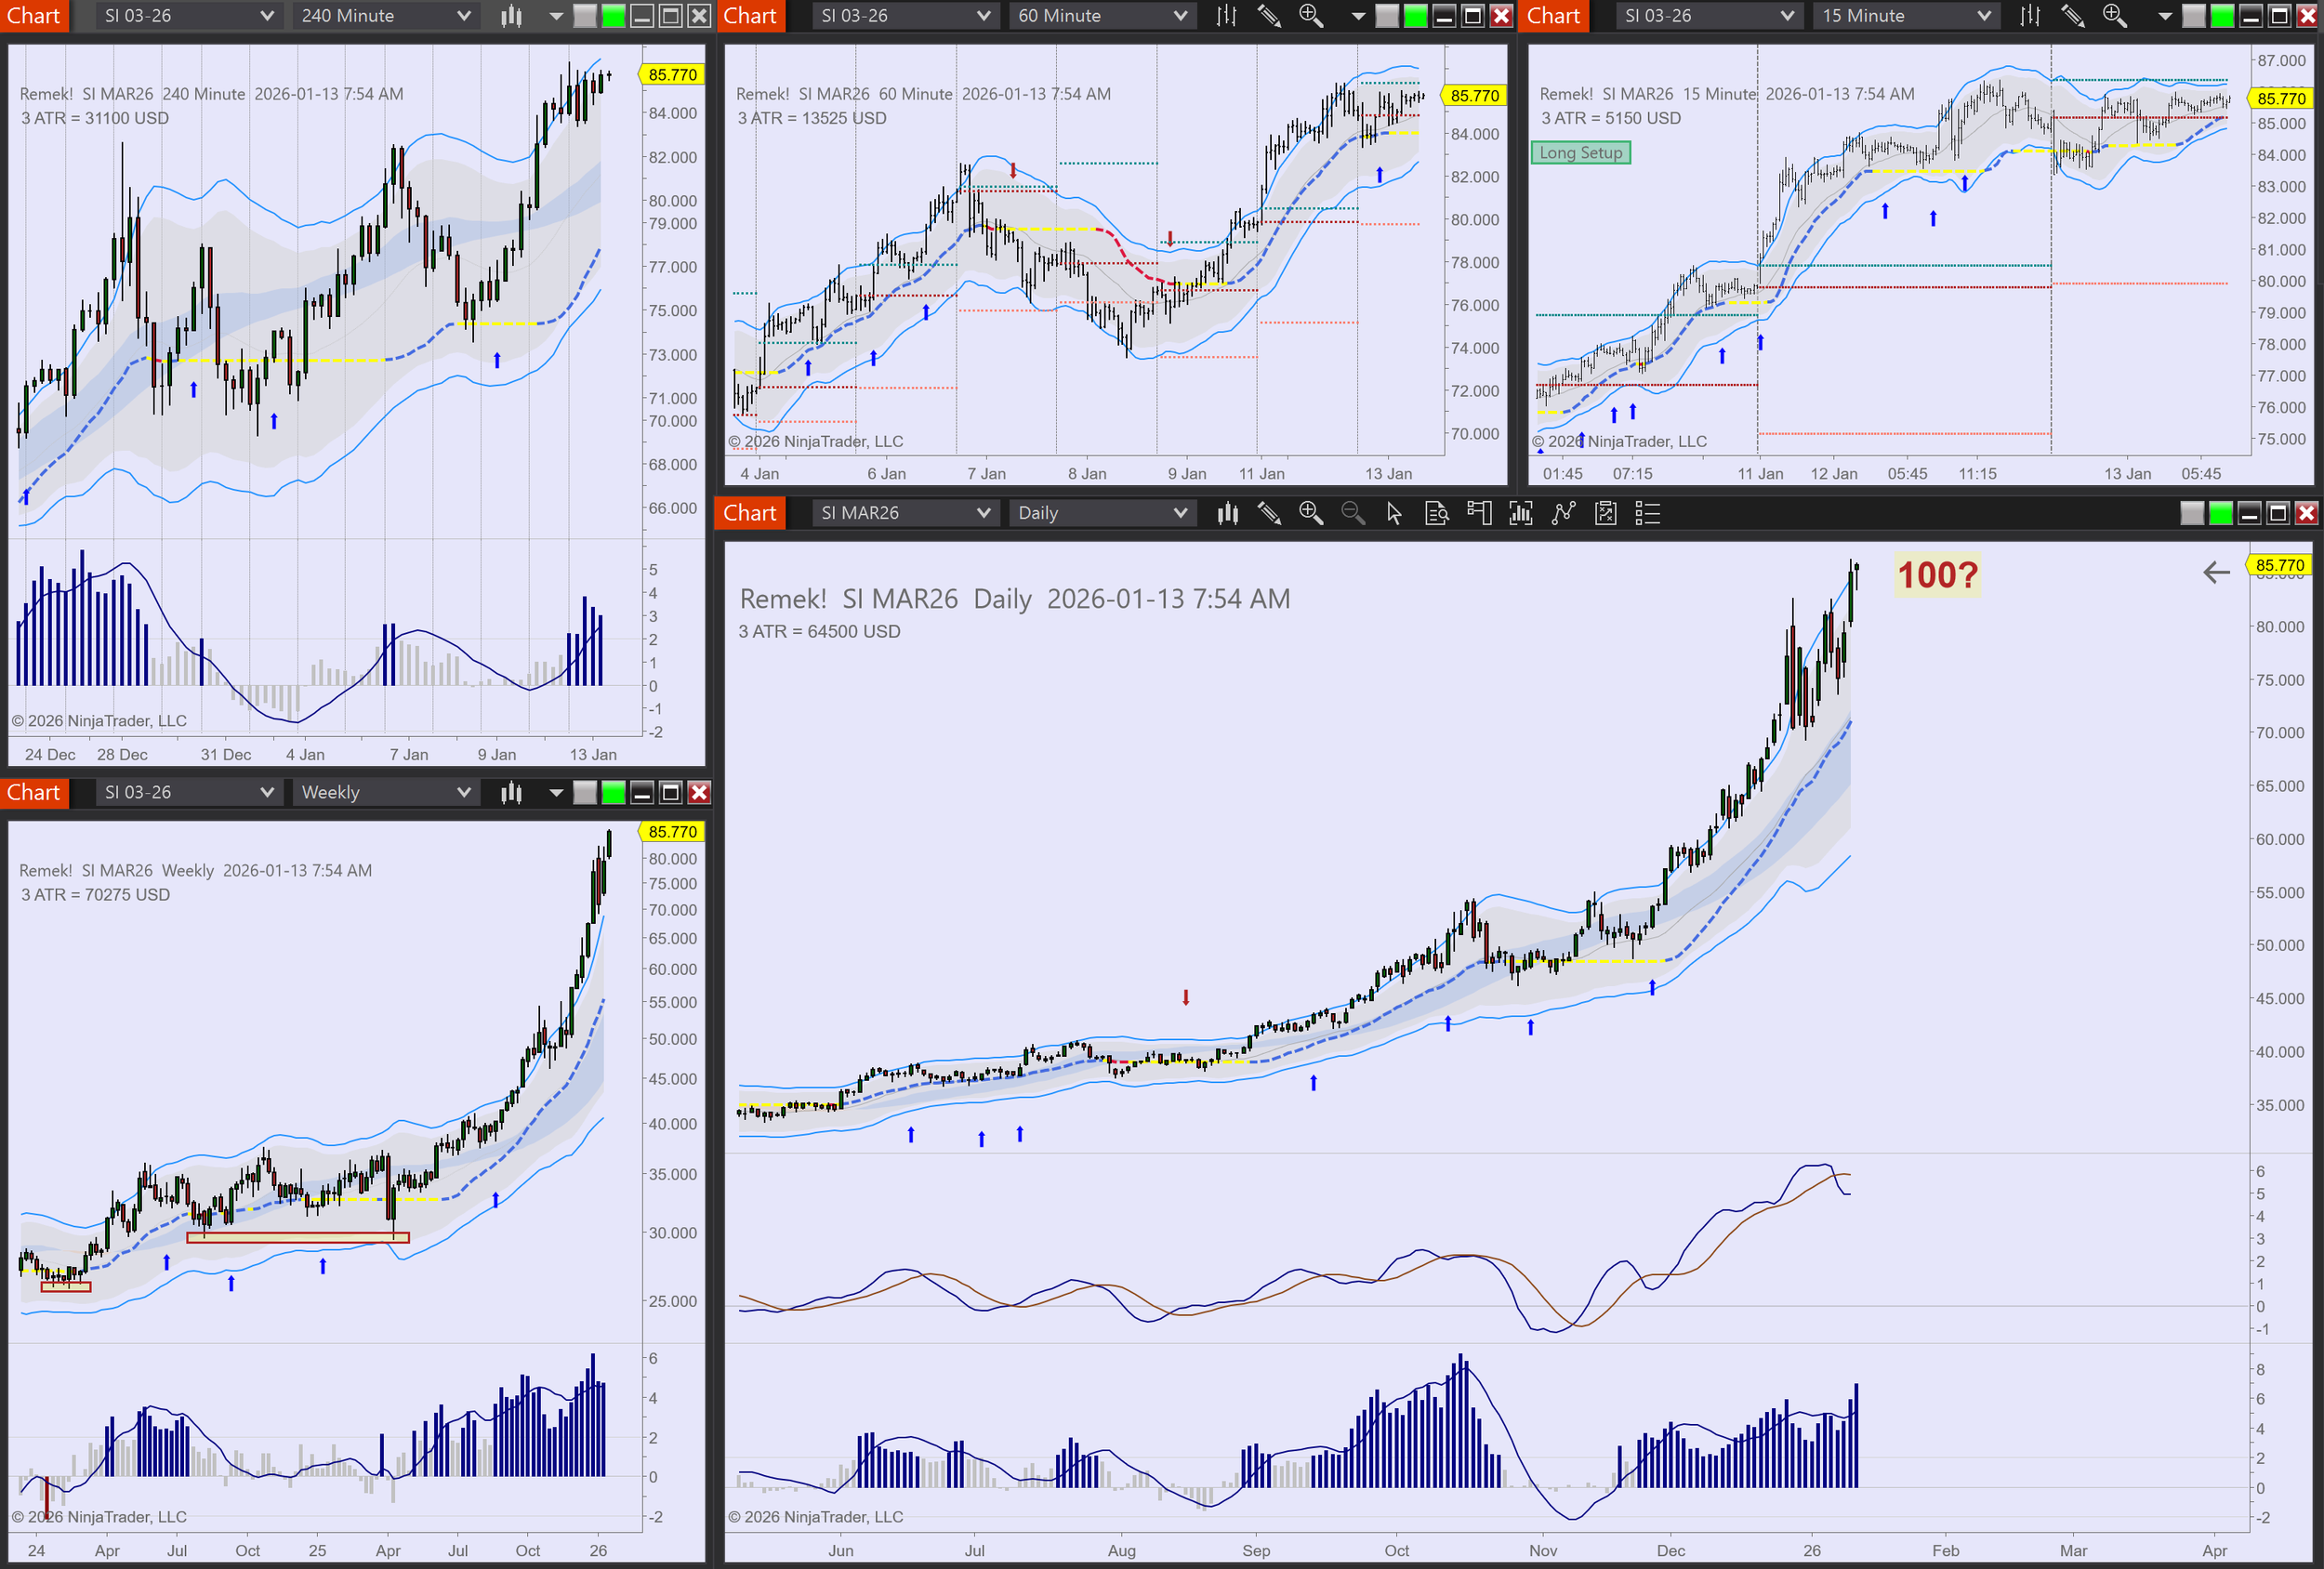Toggle green link button on Weekly chart

tap(613, 793)
